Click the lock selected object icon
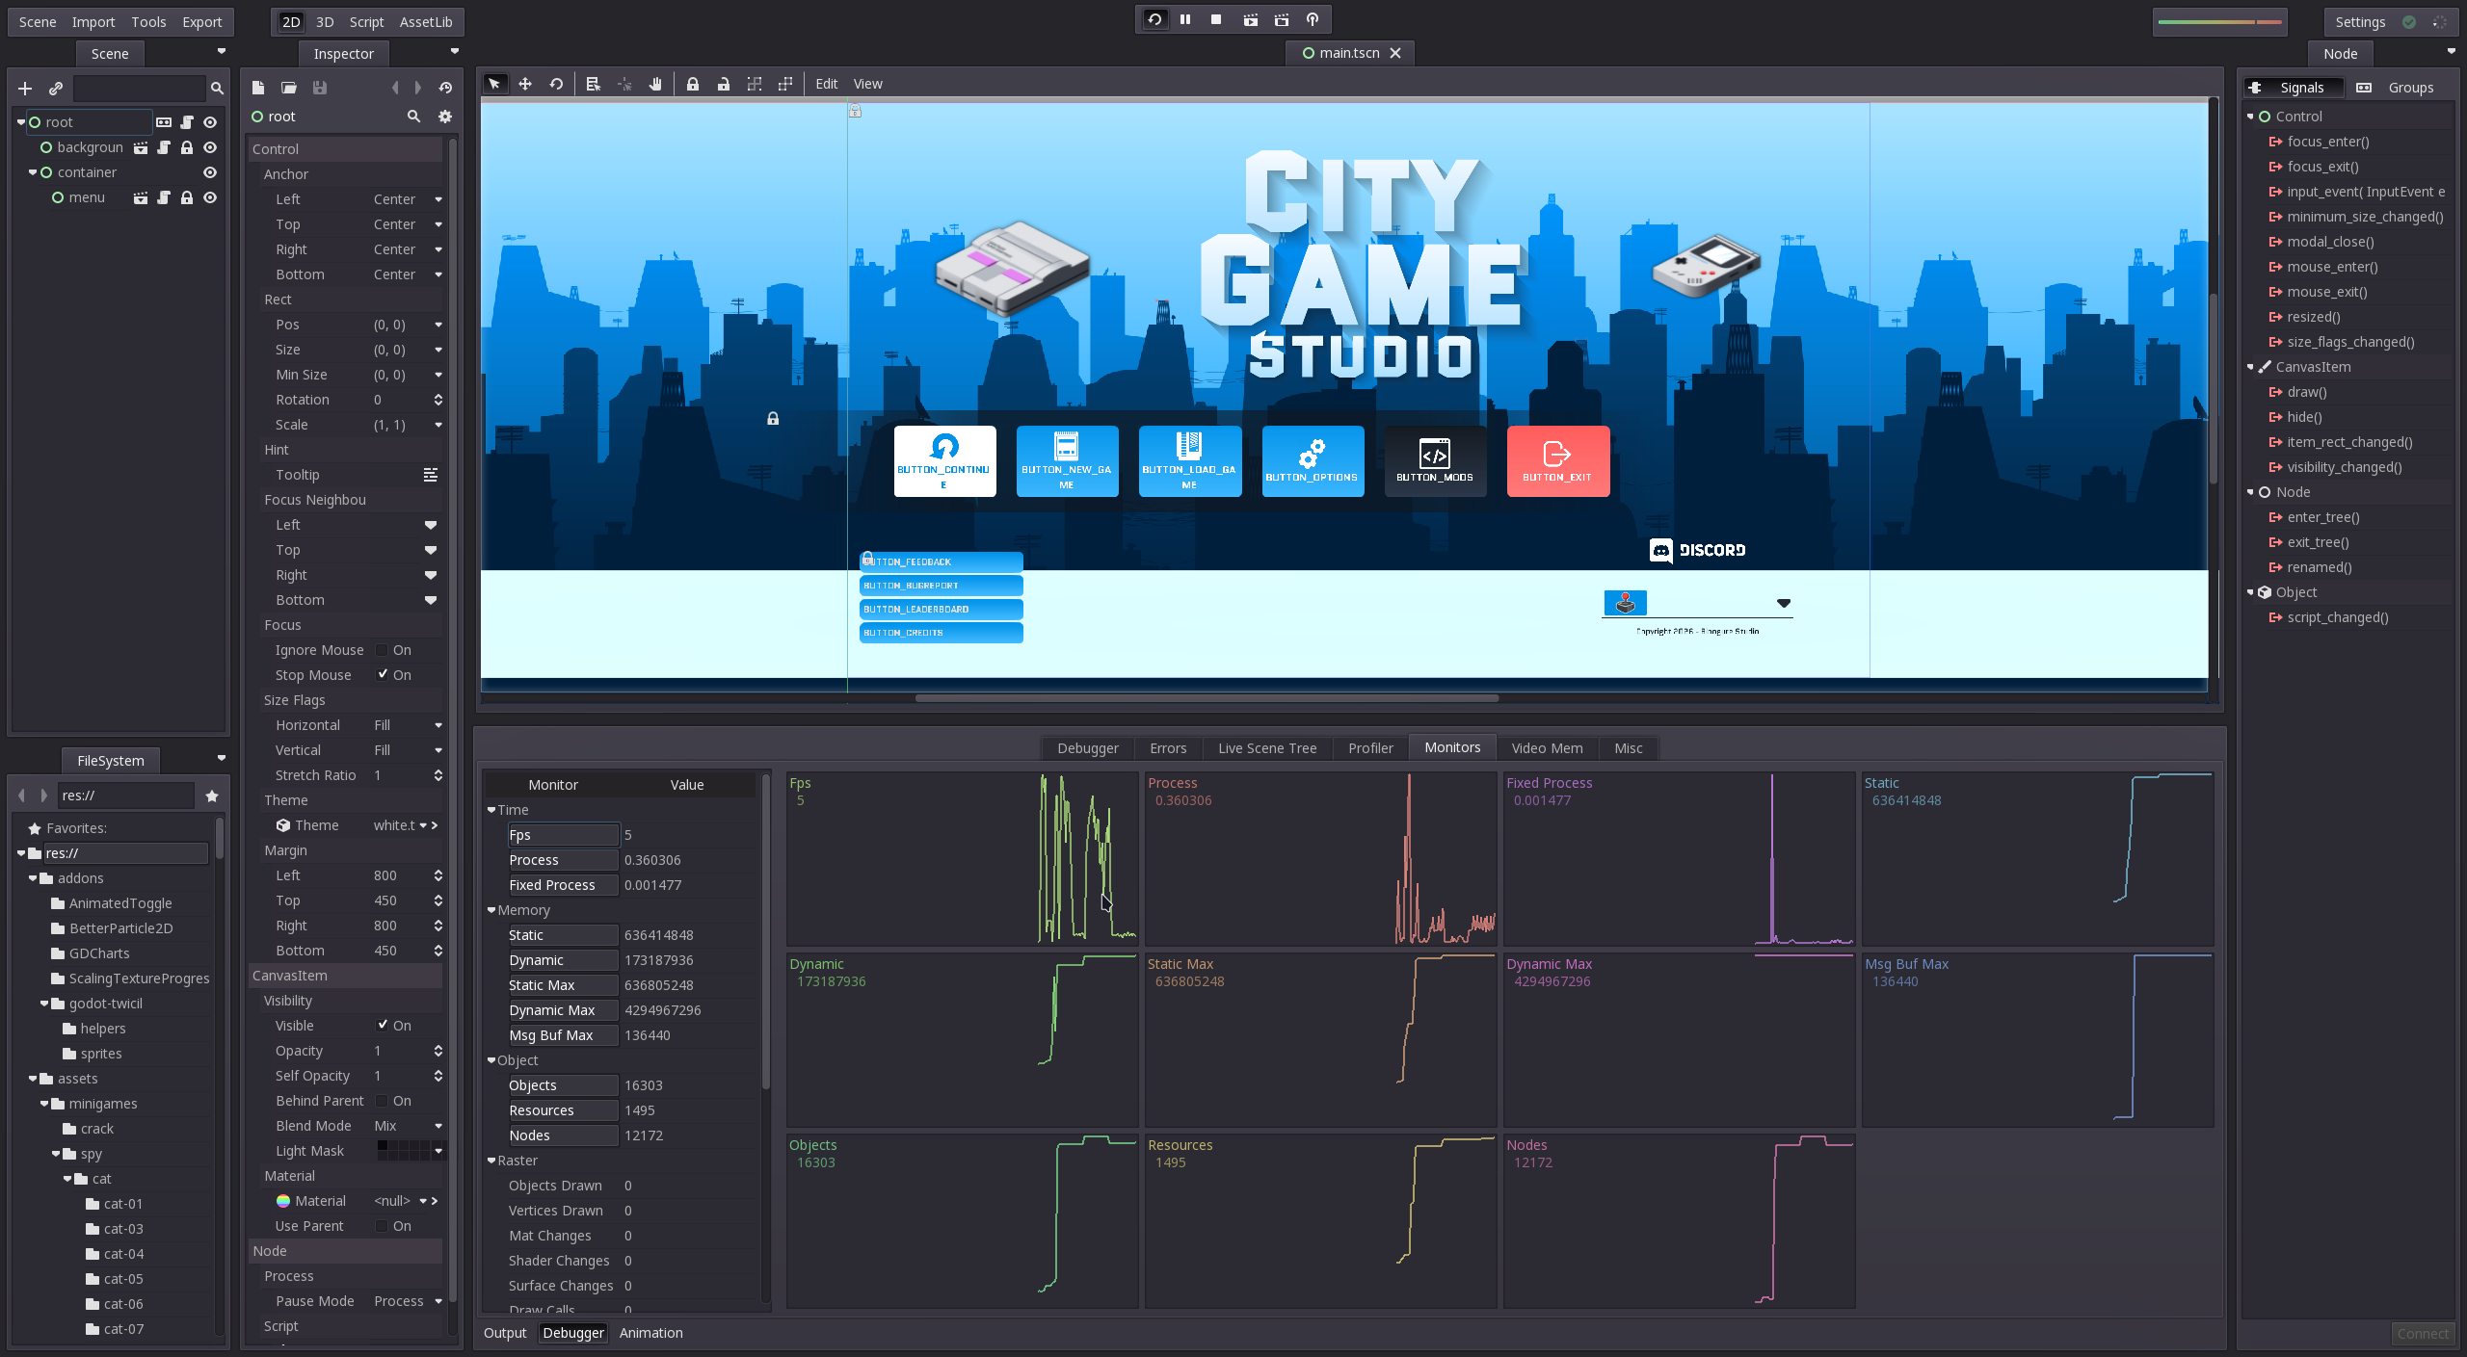This screenshot has height=1357, width=2467. [x=692, y=84]
